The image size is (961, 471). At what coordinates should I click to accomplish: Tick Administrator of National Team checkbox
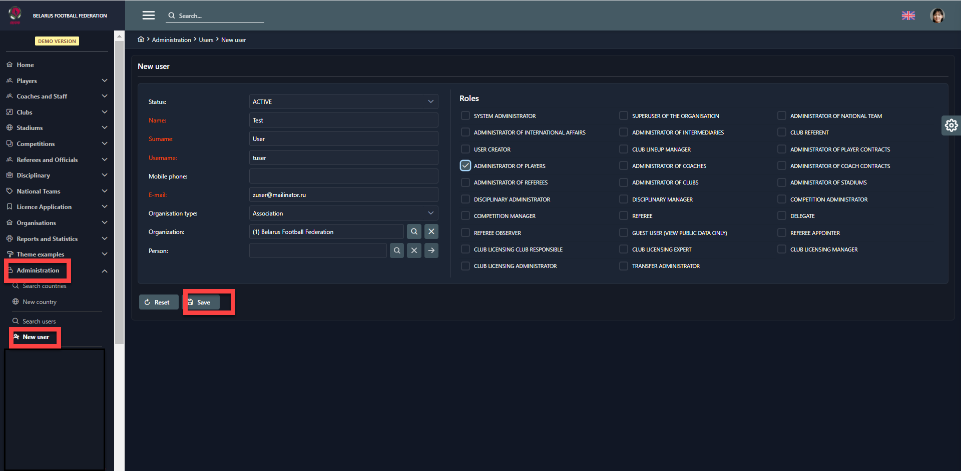782,115
